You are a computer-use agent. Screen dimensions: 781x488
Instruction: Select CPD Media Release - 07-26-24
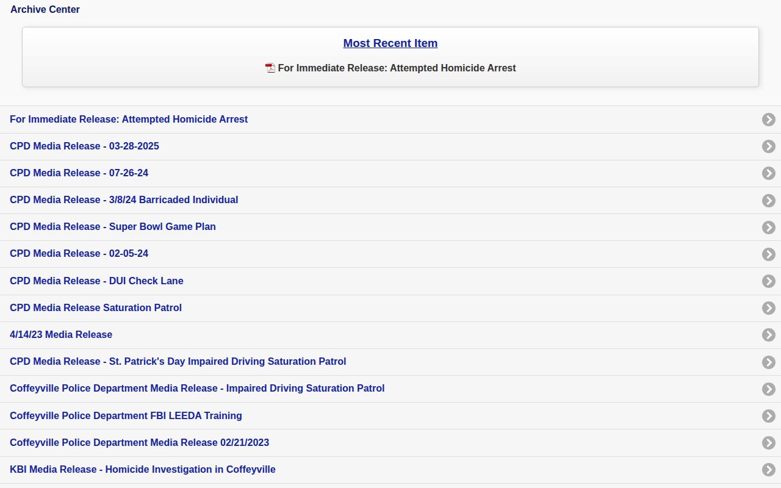(x=390, y=173)
